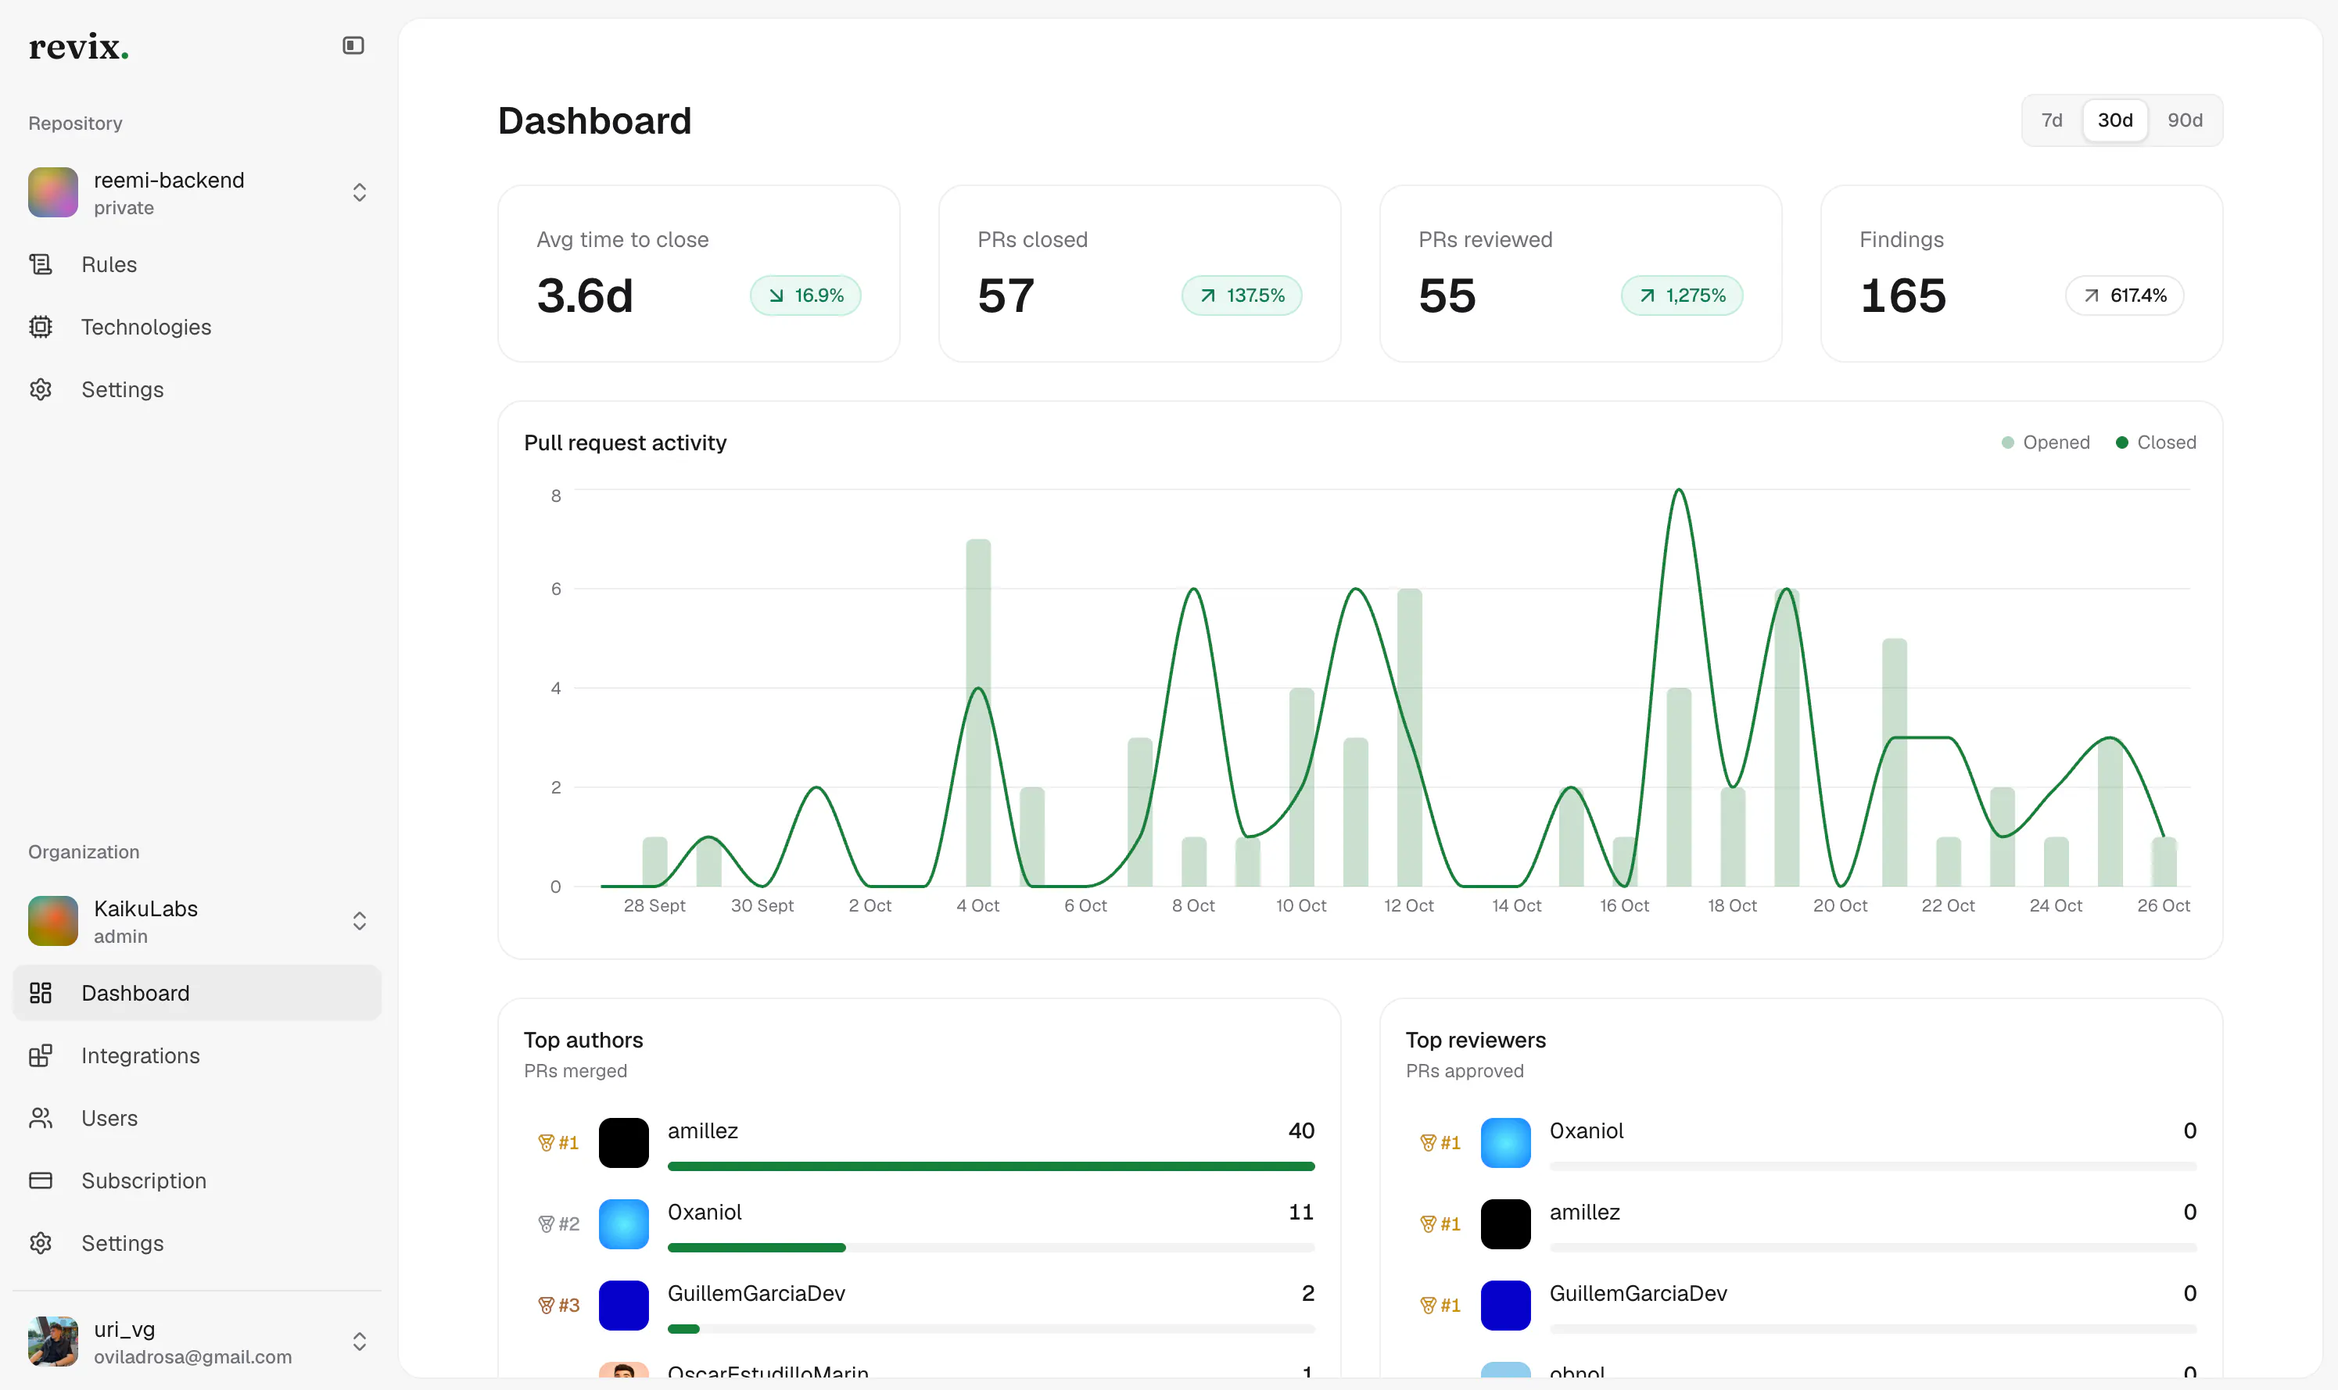The image size is (2338, 1390).
Task: Click Oxaniol avatar in Top authors
Action: [624, 1224]
